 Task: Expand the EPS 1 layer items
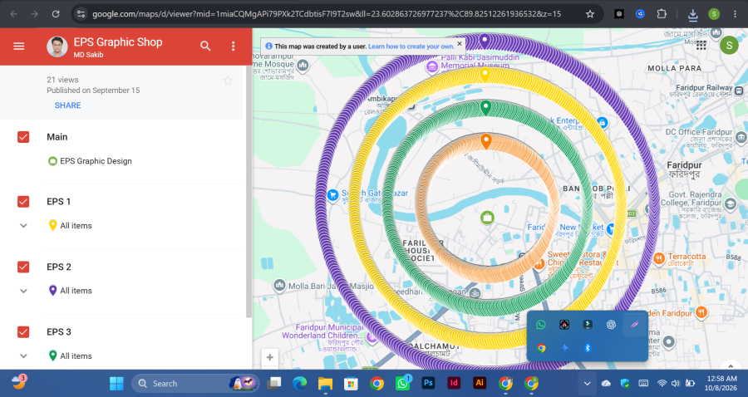tap(23, 226)
